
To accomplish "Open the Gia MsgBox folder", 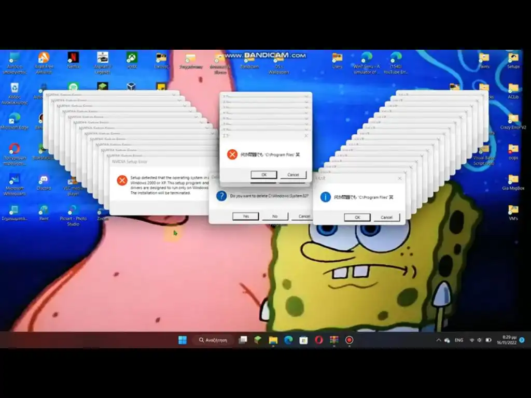I will [x=513, y=182].
